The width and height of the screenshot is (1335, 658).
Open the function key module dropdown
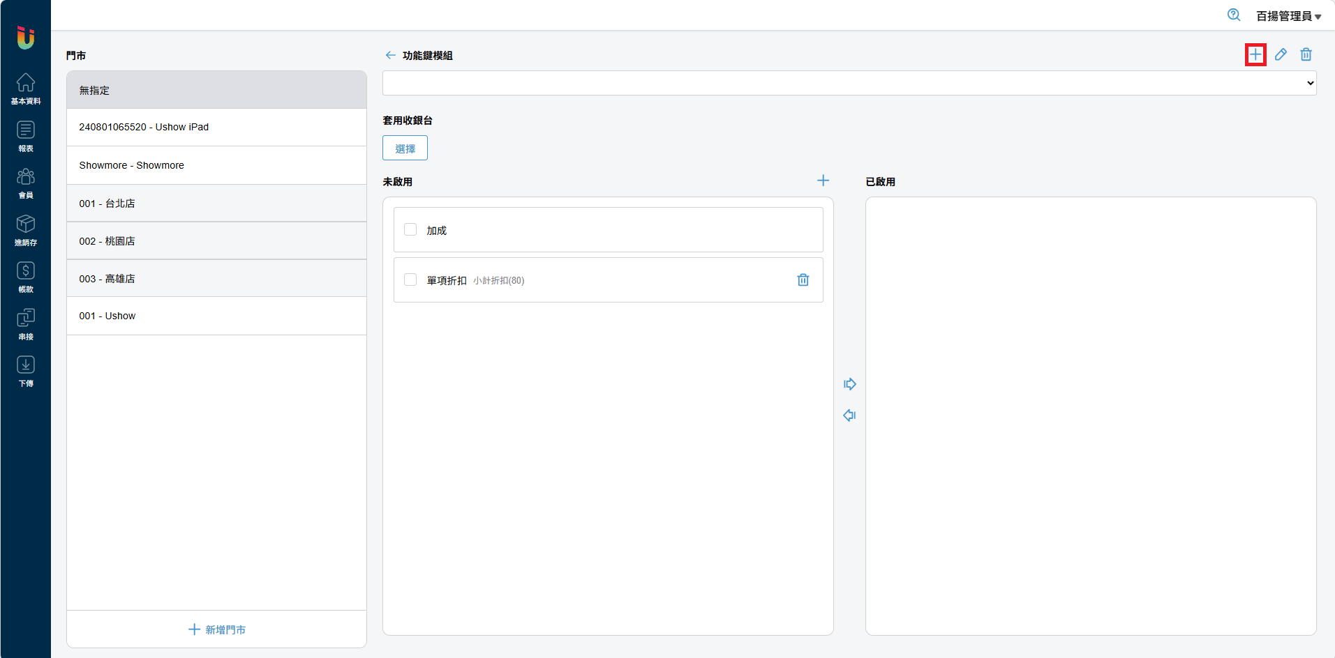(849, 83)
